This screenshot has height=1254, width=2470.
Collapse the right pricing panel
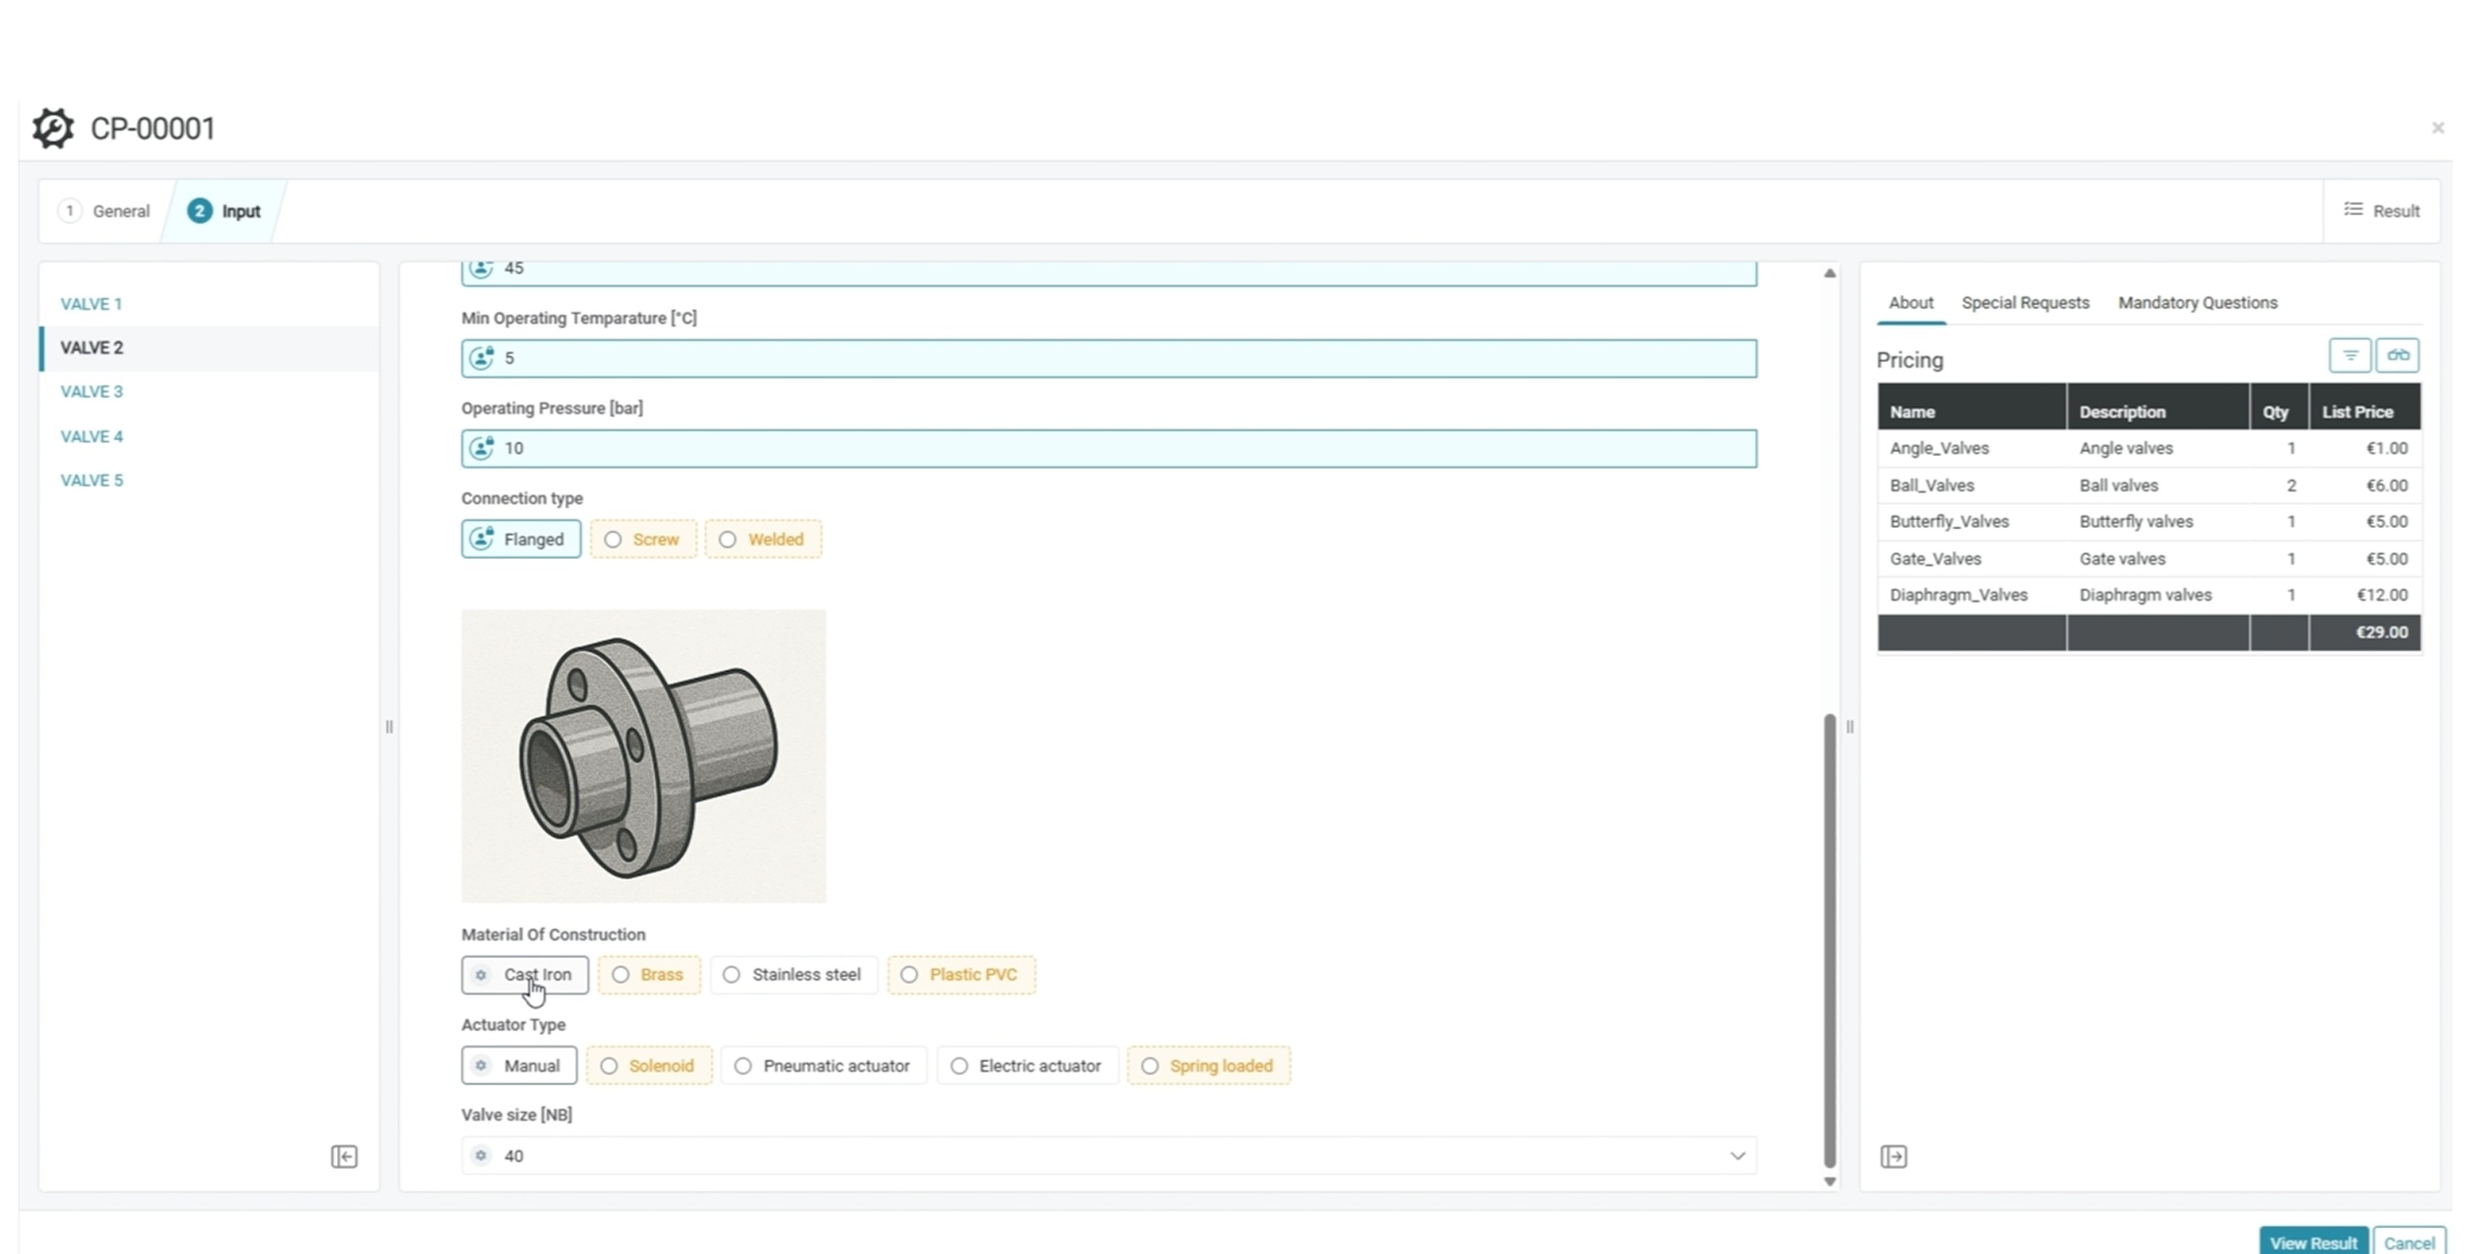[1893, 1156]
